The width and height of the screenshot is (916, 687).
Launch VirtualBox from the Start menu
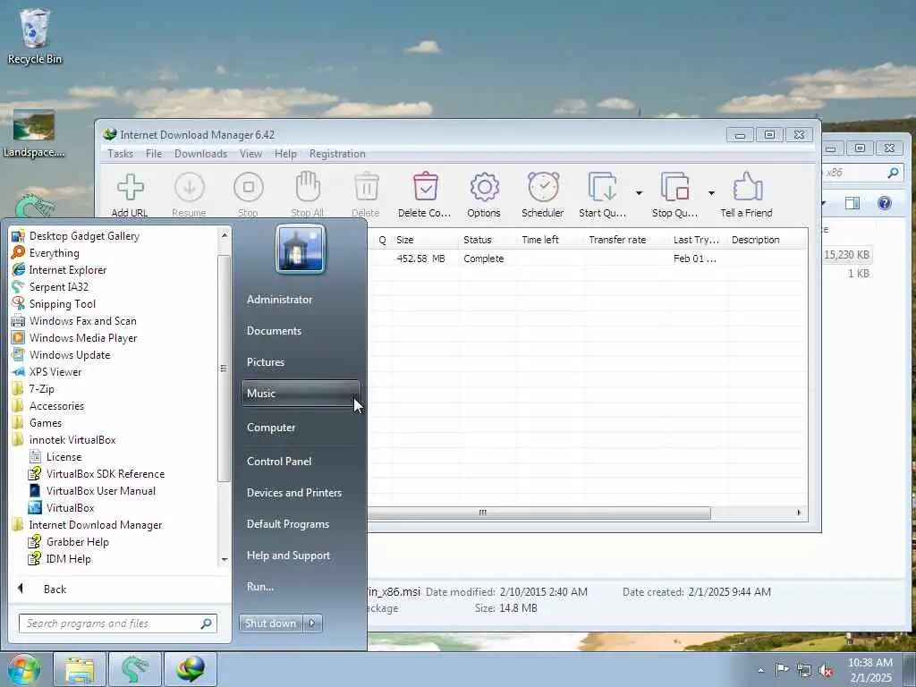(x=114, y=508)
